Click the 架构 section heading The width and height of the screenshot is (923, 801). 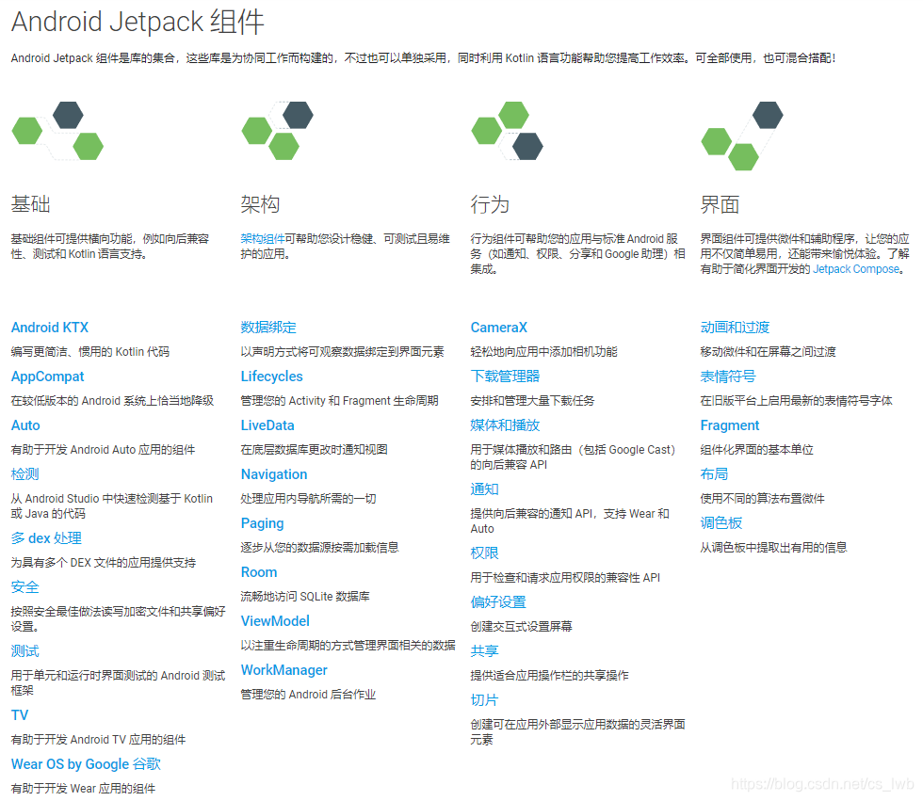coord(260,204)
